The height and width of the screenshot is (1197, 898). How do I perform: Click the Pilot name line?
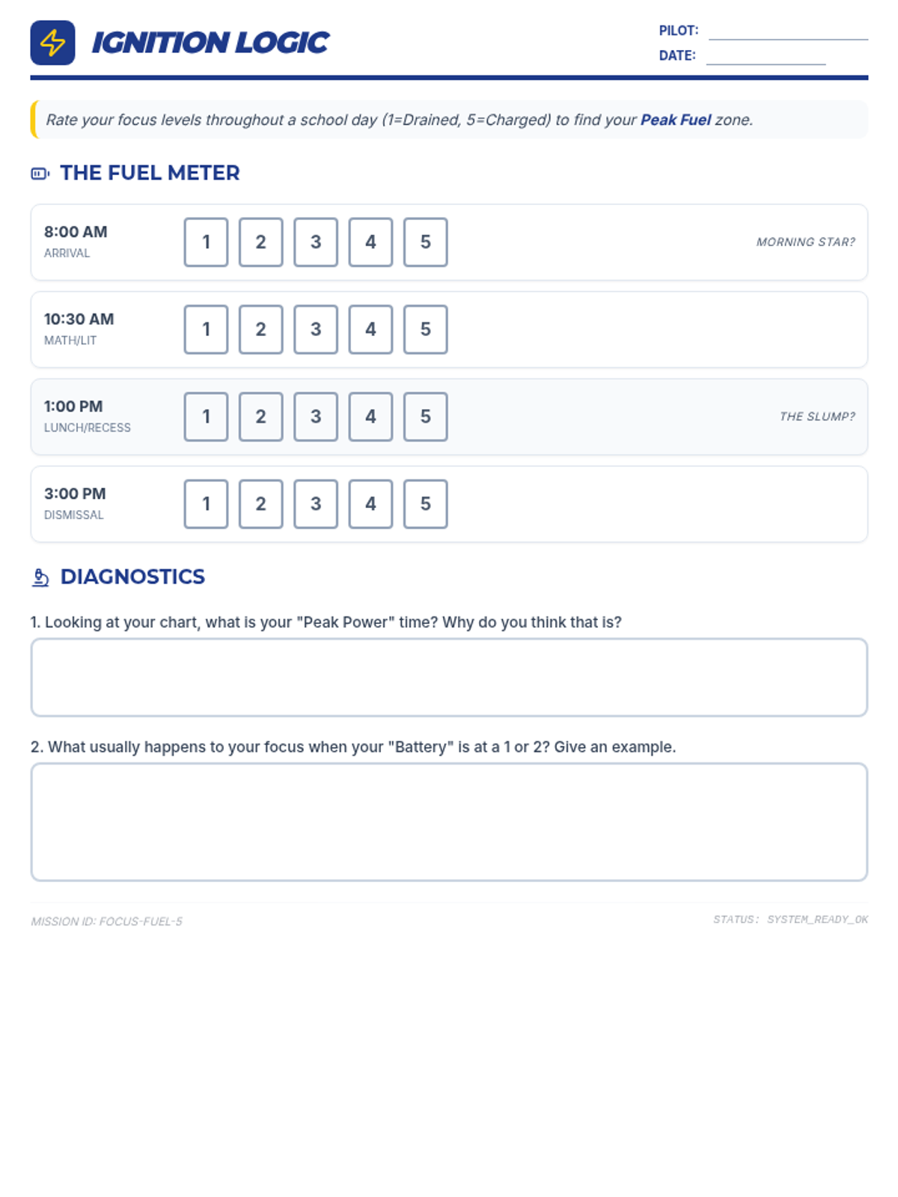click(x=788, y=31)
